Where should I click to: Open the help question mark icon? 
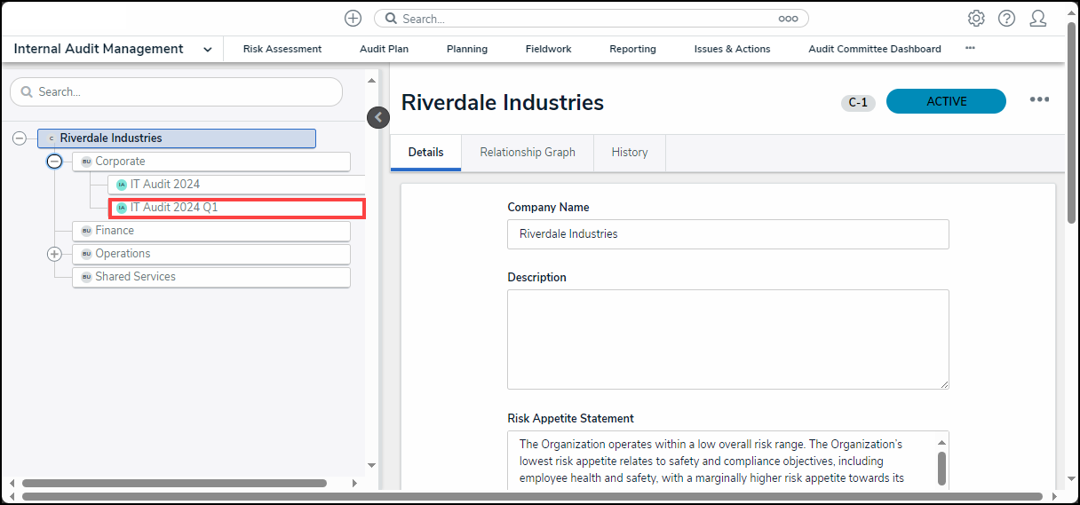coord(1006,19)
